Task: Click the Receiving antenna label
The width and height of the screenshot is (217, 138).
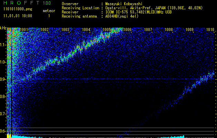Action: coord(79,16)
